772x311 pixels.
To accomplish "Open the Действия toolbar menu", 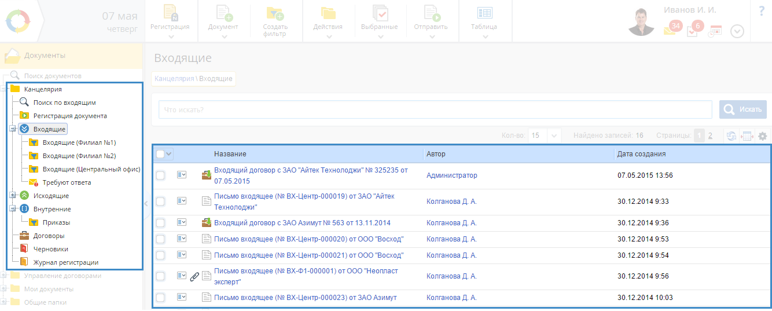I will [x=328, y=20].
